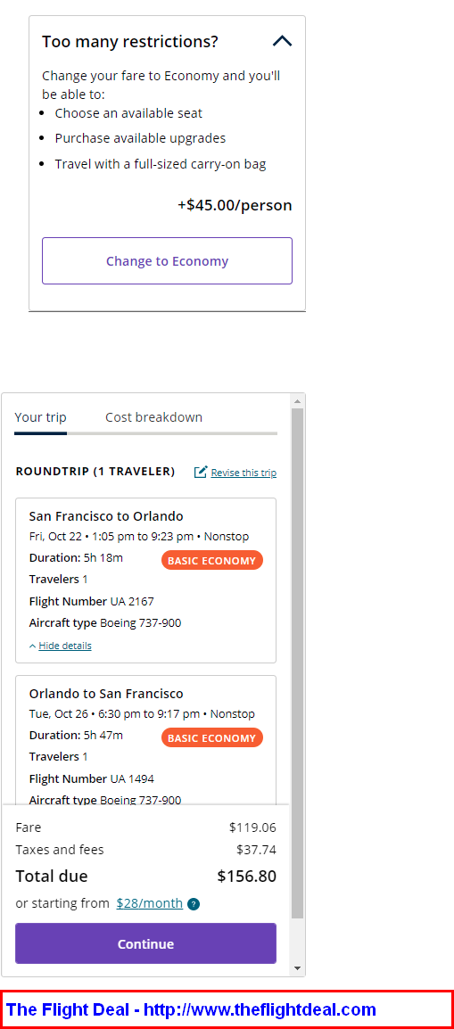The height and width of the screenshot is (1029, 454).
Task: Select the Orlando to San Francisco flight card
Action: [x=145, y=739]
